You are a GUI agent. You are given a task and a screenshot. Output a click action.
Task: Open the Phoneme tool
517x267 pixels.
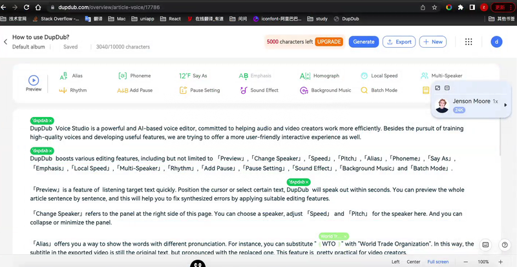click(x=134, y=76)
